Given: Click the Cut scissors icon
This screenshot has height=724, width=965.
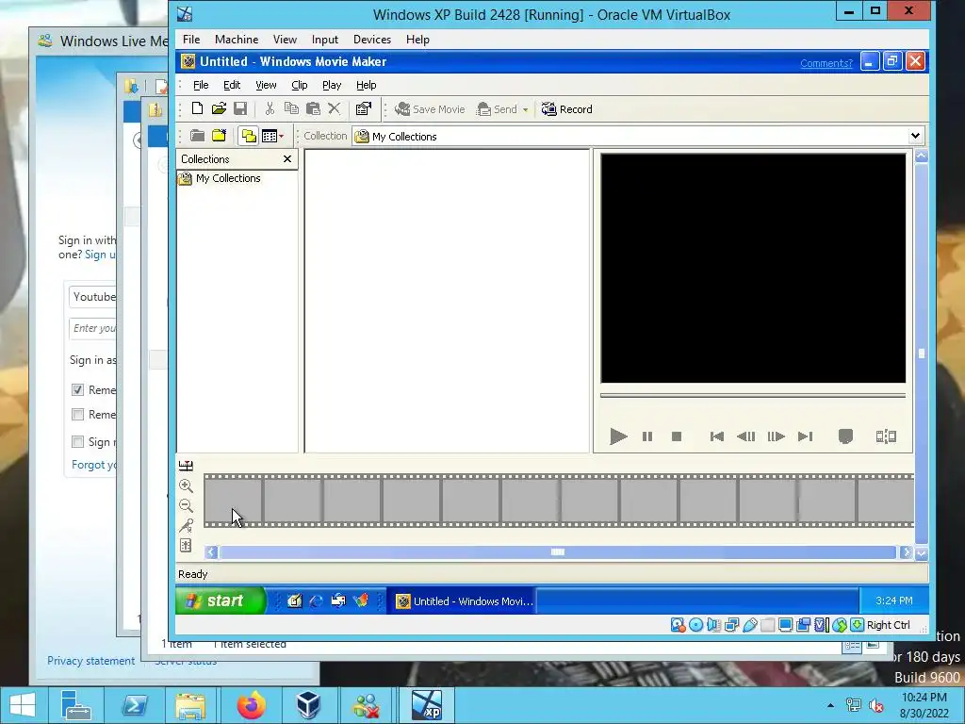Looking at the screenshot, I should point(270,109).
